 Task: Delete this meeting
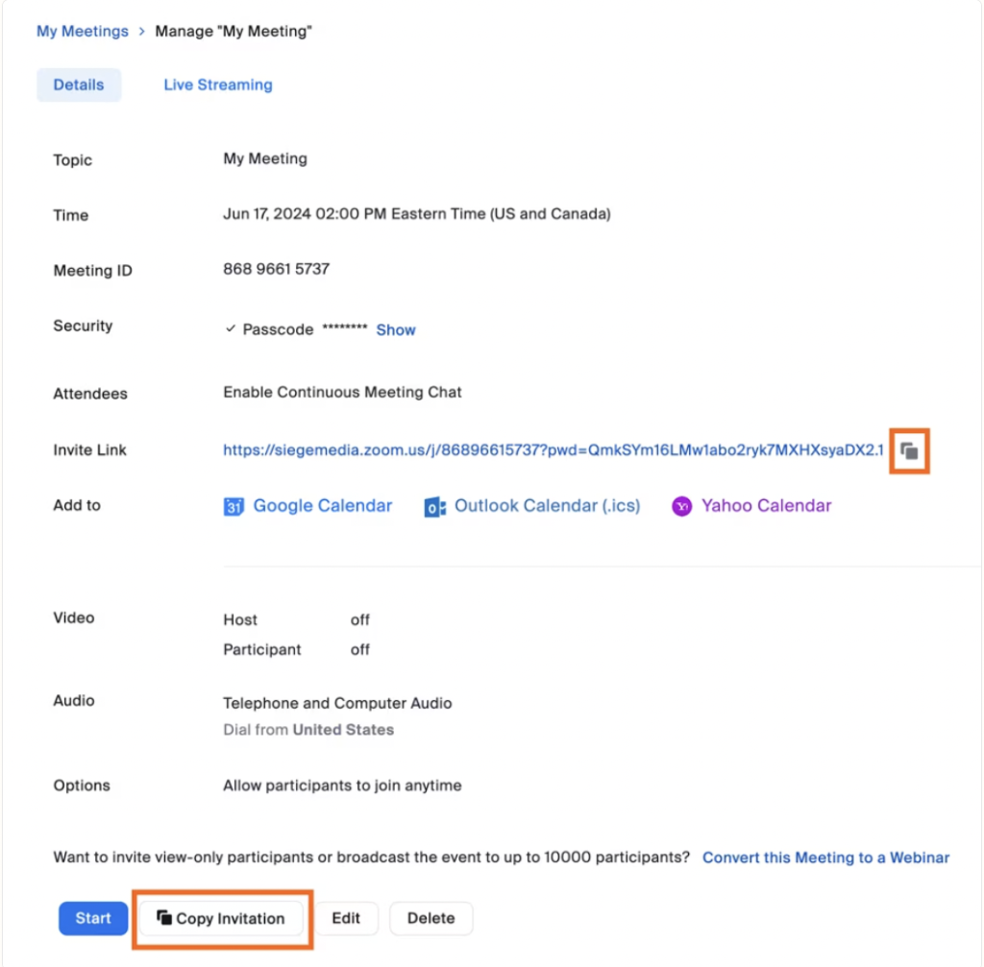(430, 918)
